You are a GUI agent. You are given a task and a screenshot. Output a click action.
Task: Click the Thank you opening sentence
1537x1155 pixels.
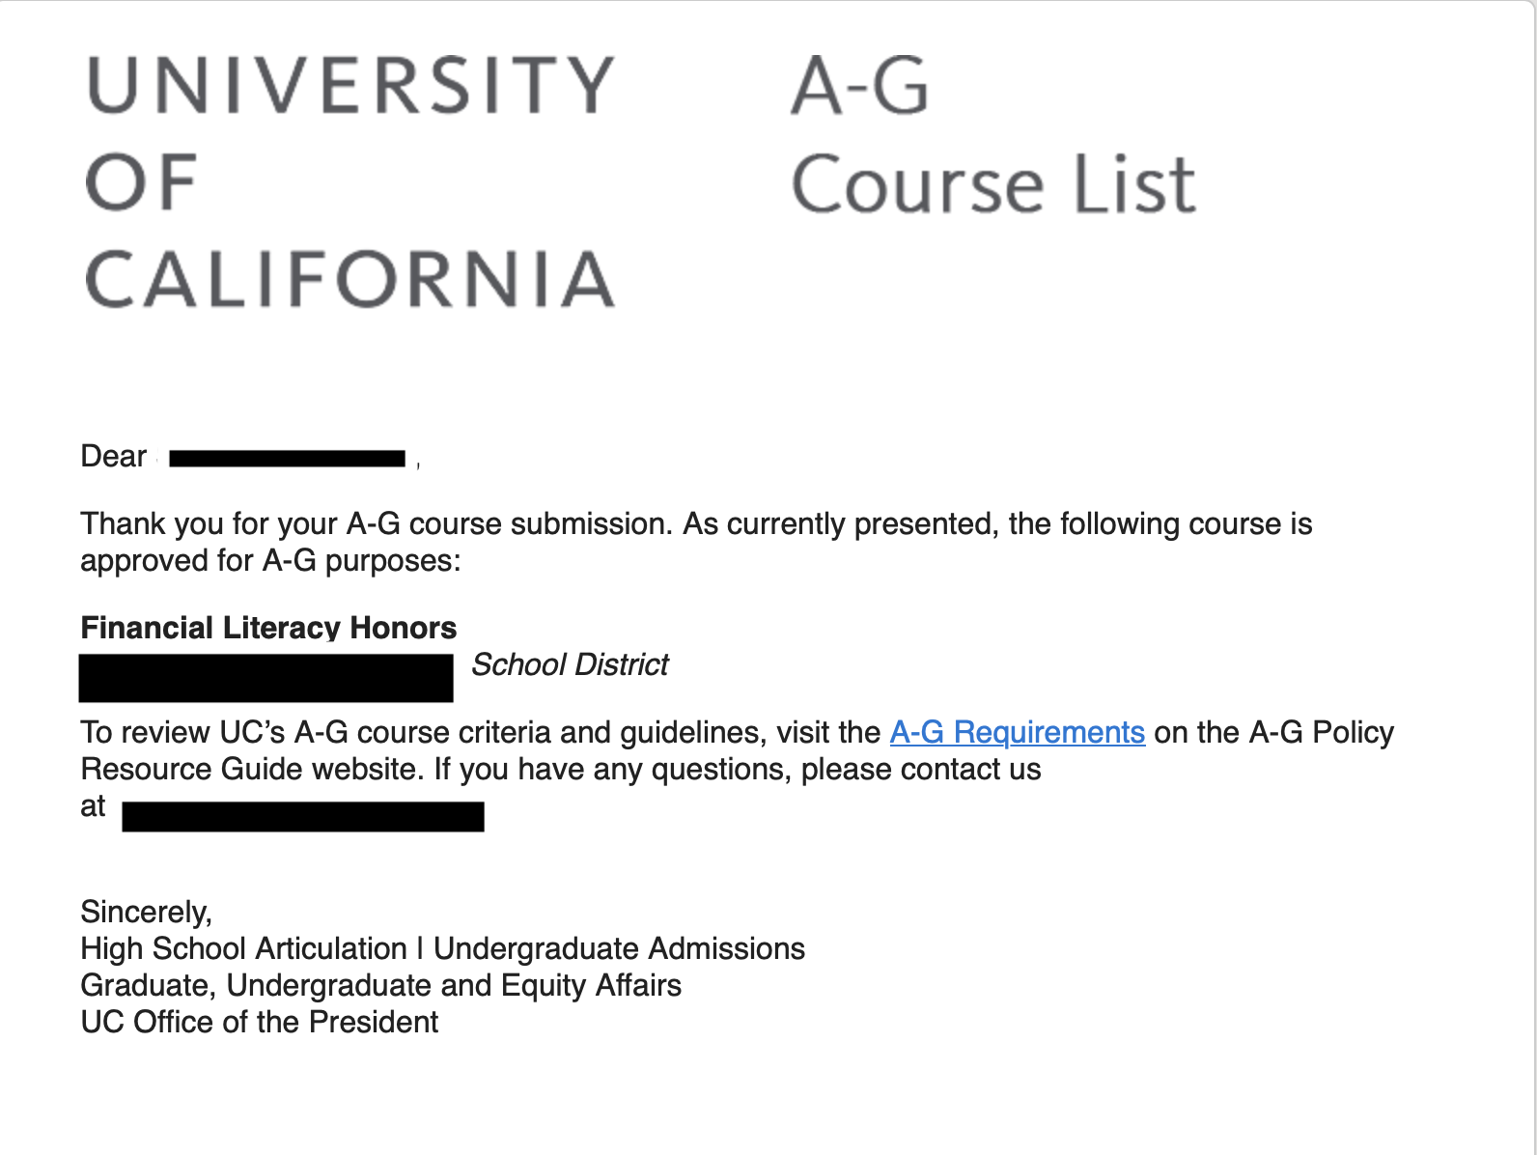pos(695,523)
